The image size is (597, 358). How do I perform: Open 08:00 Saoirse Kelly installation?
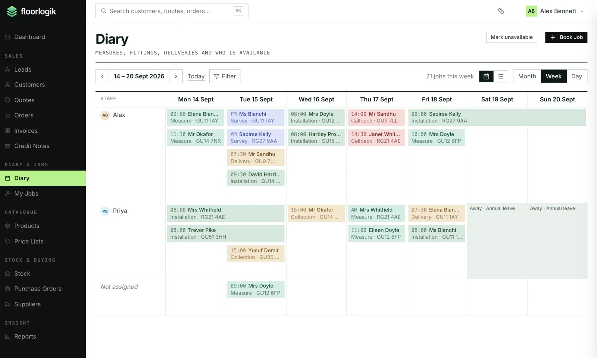tap(497, 117)
